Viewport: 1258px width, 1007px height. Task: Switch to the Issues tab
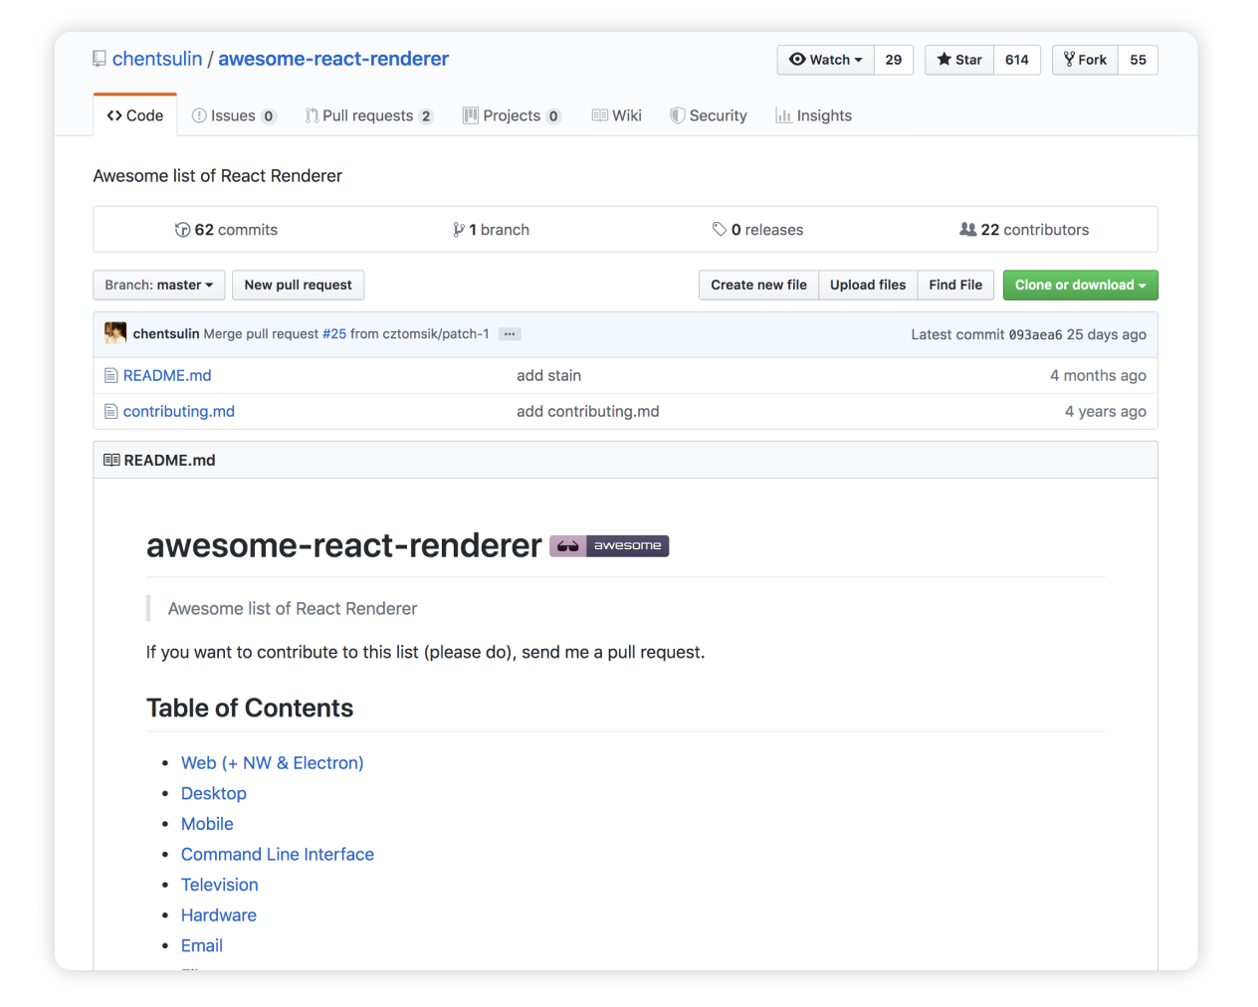point(234,115)
